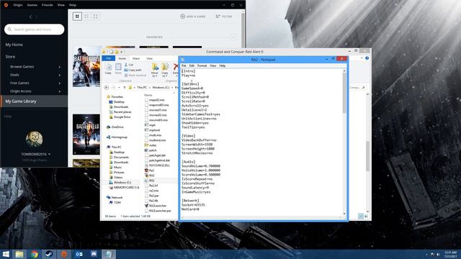Open Windows Start button on taskbar
The height and width of the screenshot is (259, 461).
(6, 254)
